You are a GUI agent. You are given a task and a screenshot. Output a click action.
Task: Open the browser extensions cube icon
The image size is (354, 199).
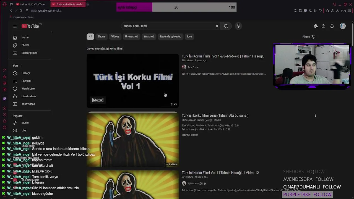327,11
